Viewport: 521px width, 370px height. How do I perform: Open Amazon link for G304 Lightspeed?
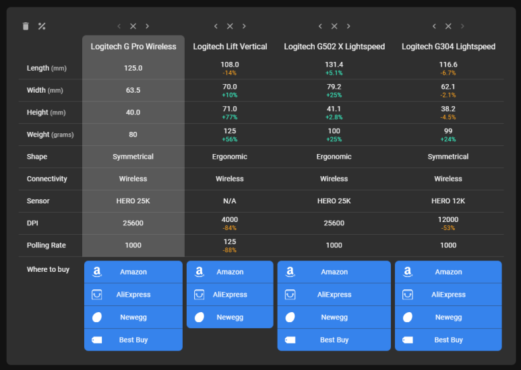pos(448,272)
